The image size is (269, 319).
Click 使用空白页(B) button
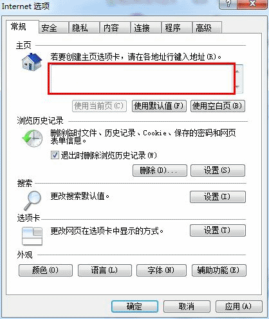[x=218, y=106]
